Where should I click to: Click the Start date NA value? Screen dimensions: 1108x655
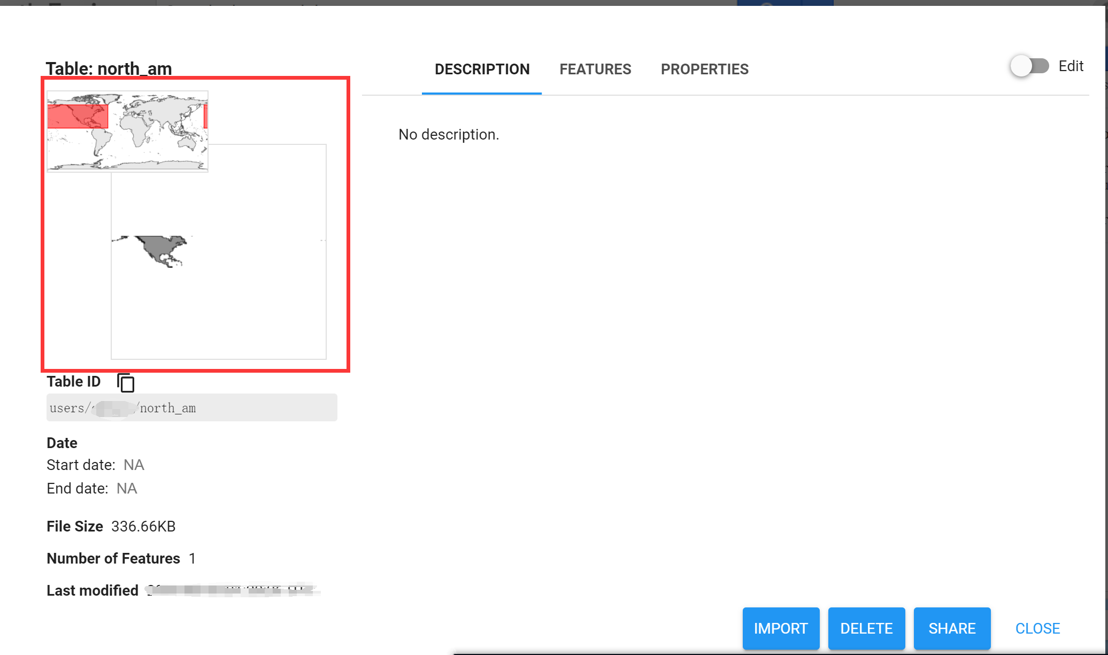[134, 465]
